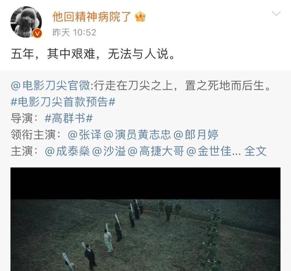Open username 他回精神病院了 profile
The width and height of the screenshot is (291, 271).
coord(92,17)
